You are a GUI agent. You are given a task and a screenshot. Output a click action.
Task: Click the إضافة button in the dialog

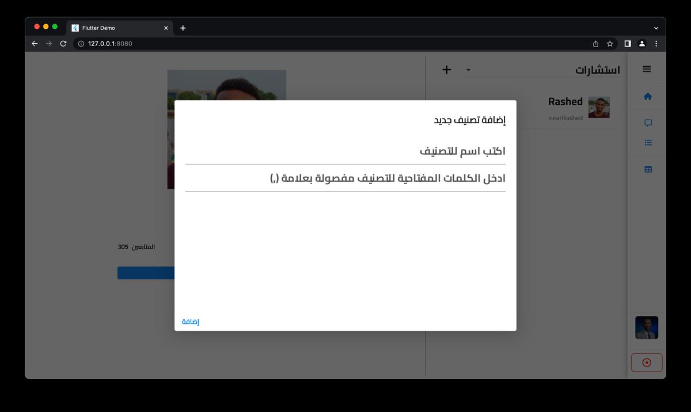click(191, 322)
